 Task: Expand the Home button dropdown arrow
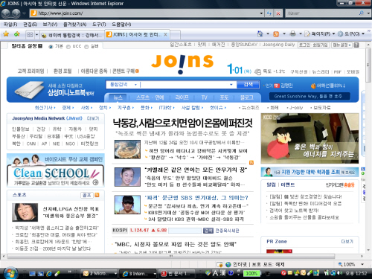[x=268, y=33]
